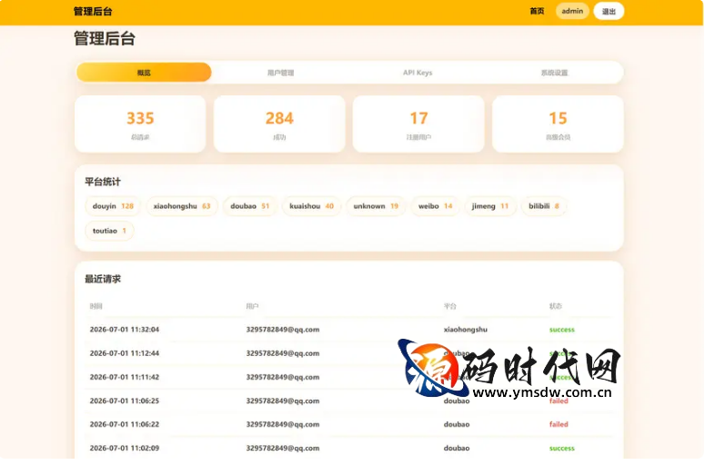Click the toutiao 1 platform chip

pos(109,231)
